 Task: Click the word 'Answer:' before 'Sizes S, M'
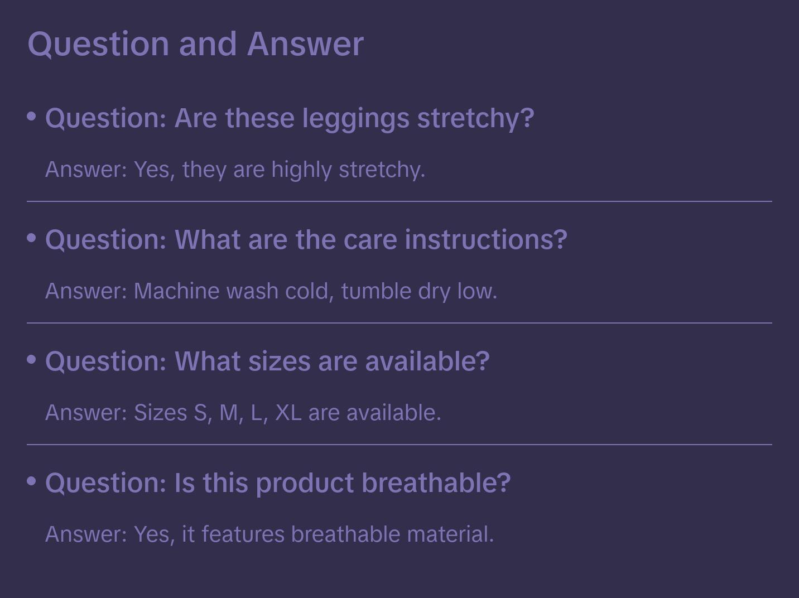pyautogui.click(x=86, y=413)
